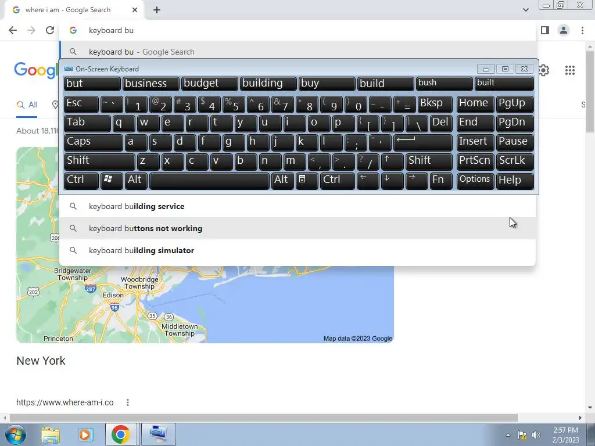Screen dimensions: 595x446
Task: Tap the number 5 key
Action: coord(234,104)
